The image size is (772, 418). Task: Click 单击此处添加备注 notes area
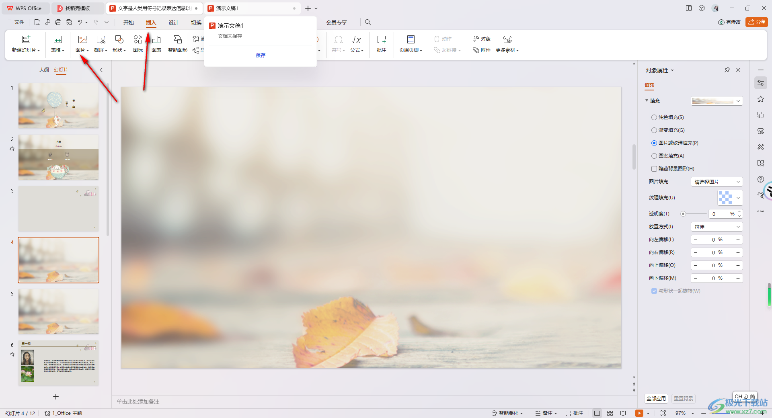coord(138,402)
